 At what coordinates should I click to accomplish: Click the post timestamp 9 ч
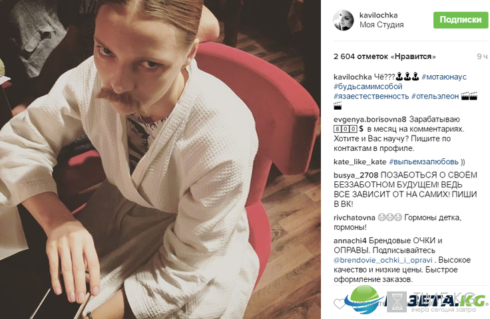click(482, 56)
